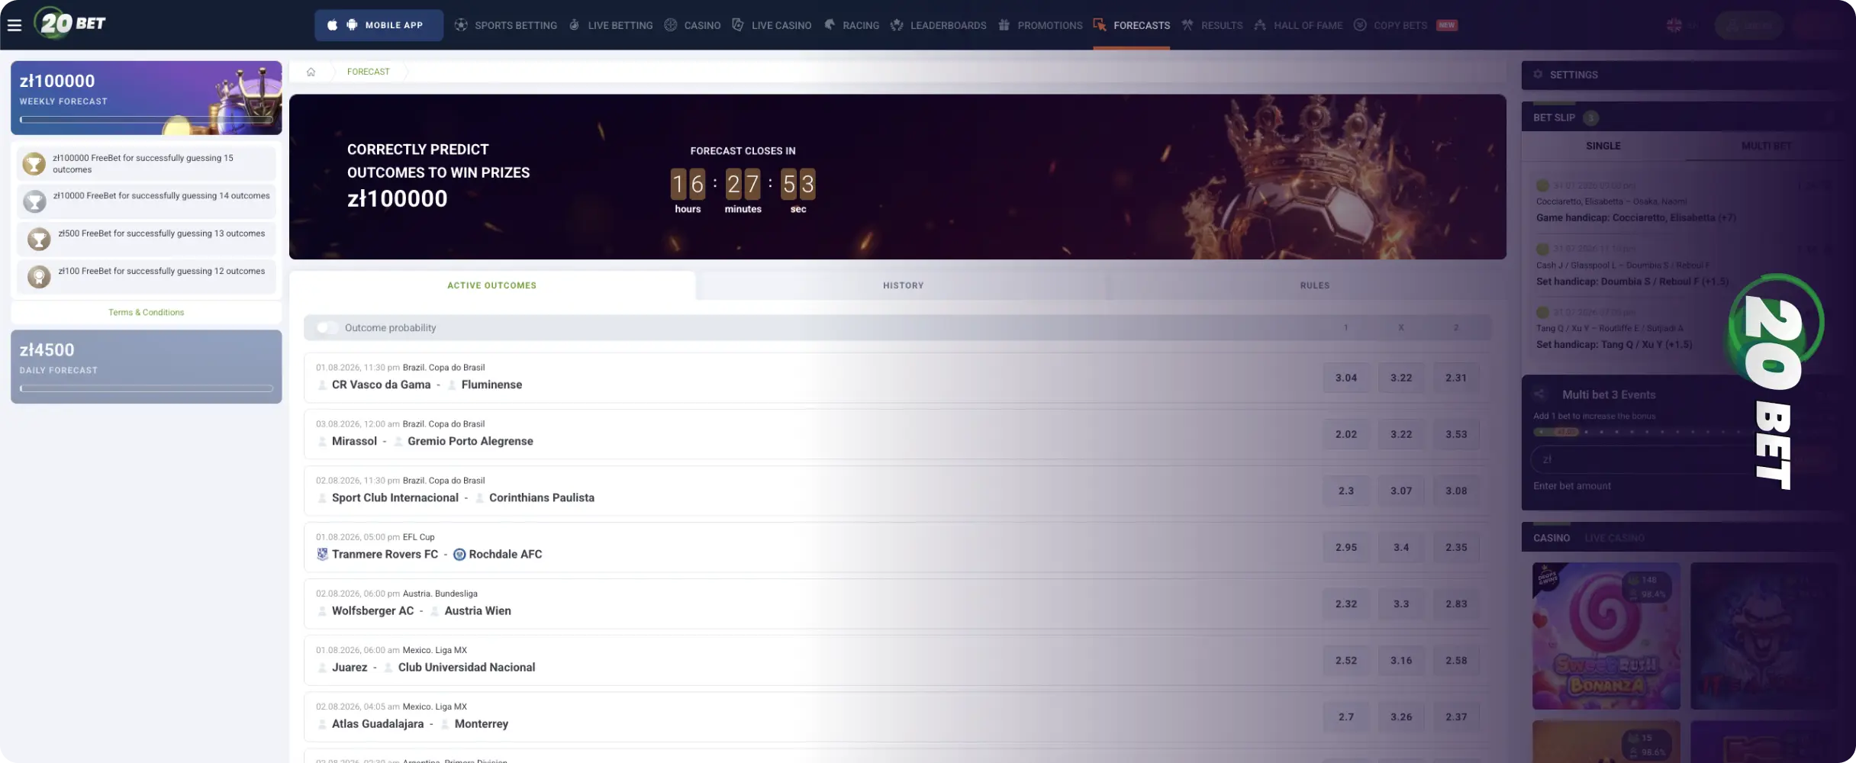Image resolution: width=1856 pixels, height=763 pixels.
Task: Switch to Rules tab
Action: (1314, 285)
